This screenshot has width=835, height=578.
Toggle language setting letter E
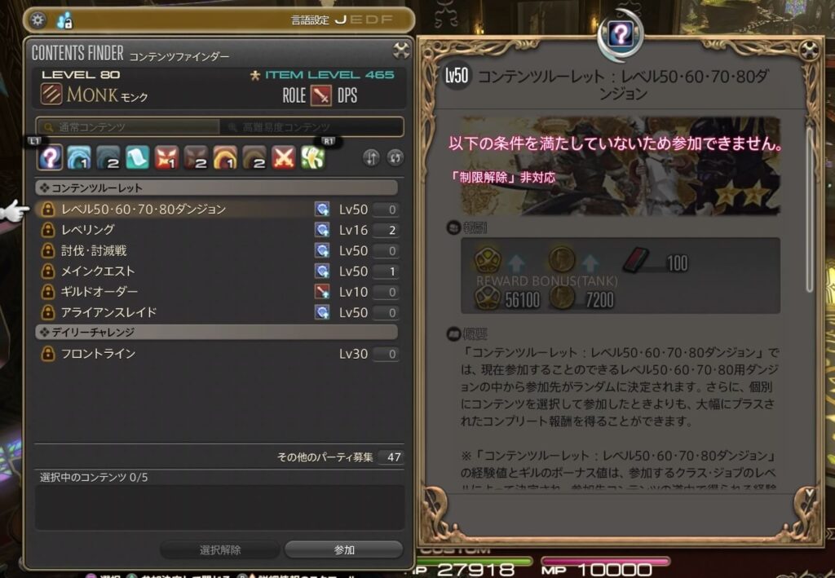click(356, 20)
